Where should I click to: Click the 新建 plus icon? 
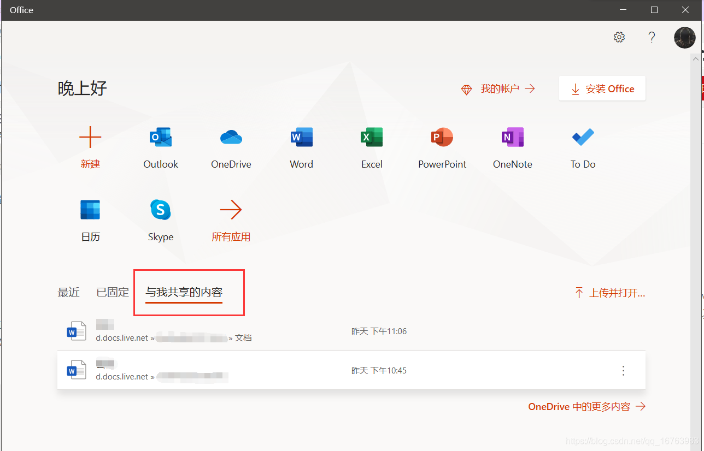click(90, 137)
